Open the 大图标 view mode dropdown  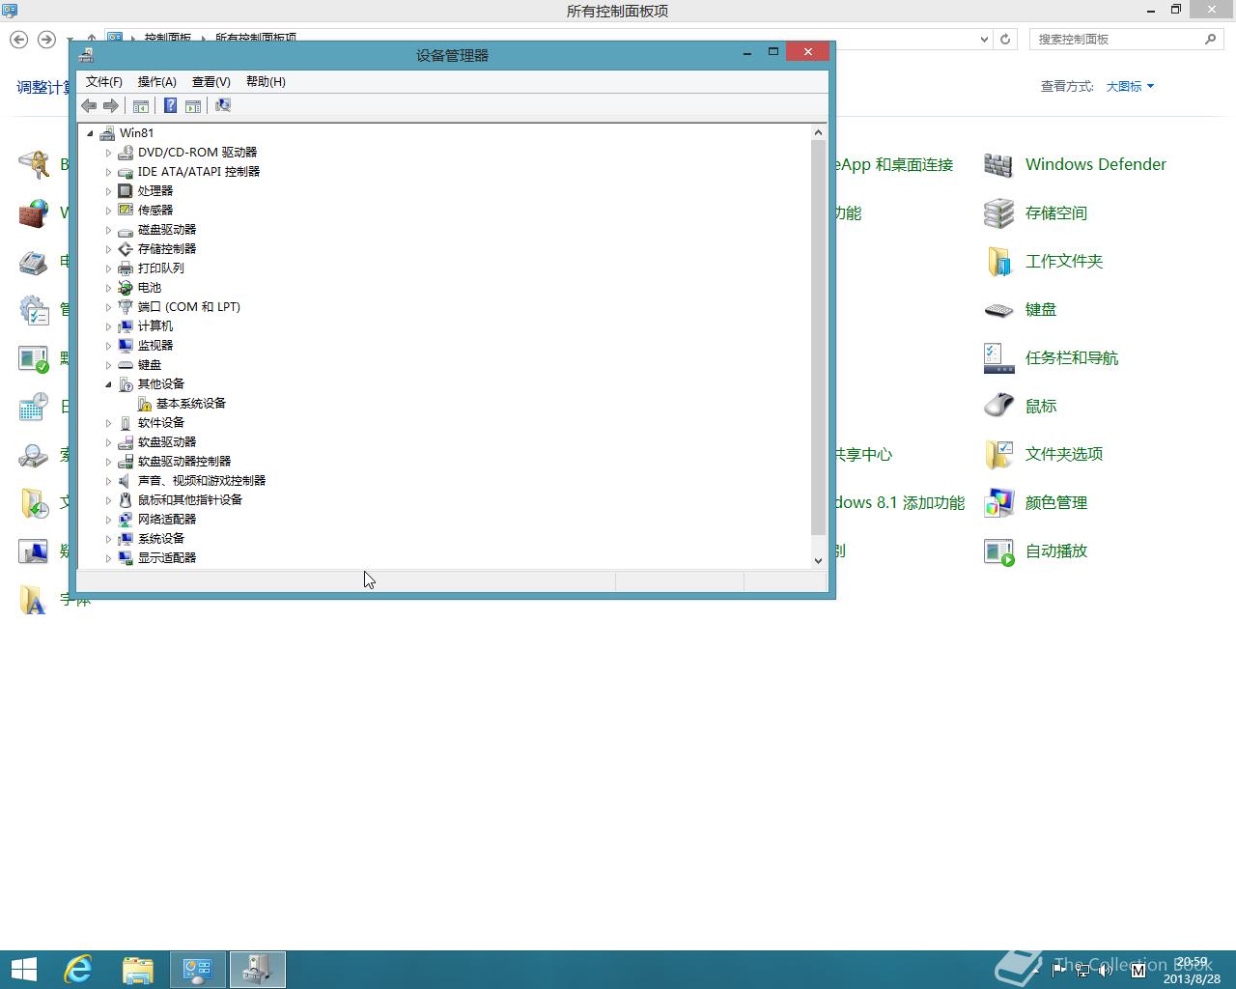pyautogui.click(x=1130, y=86)
